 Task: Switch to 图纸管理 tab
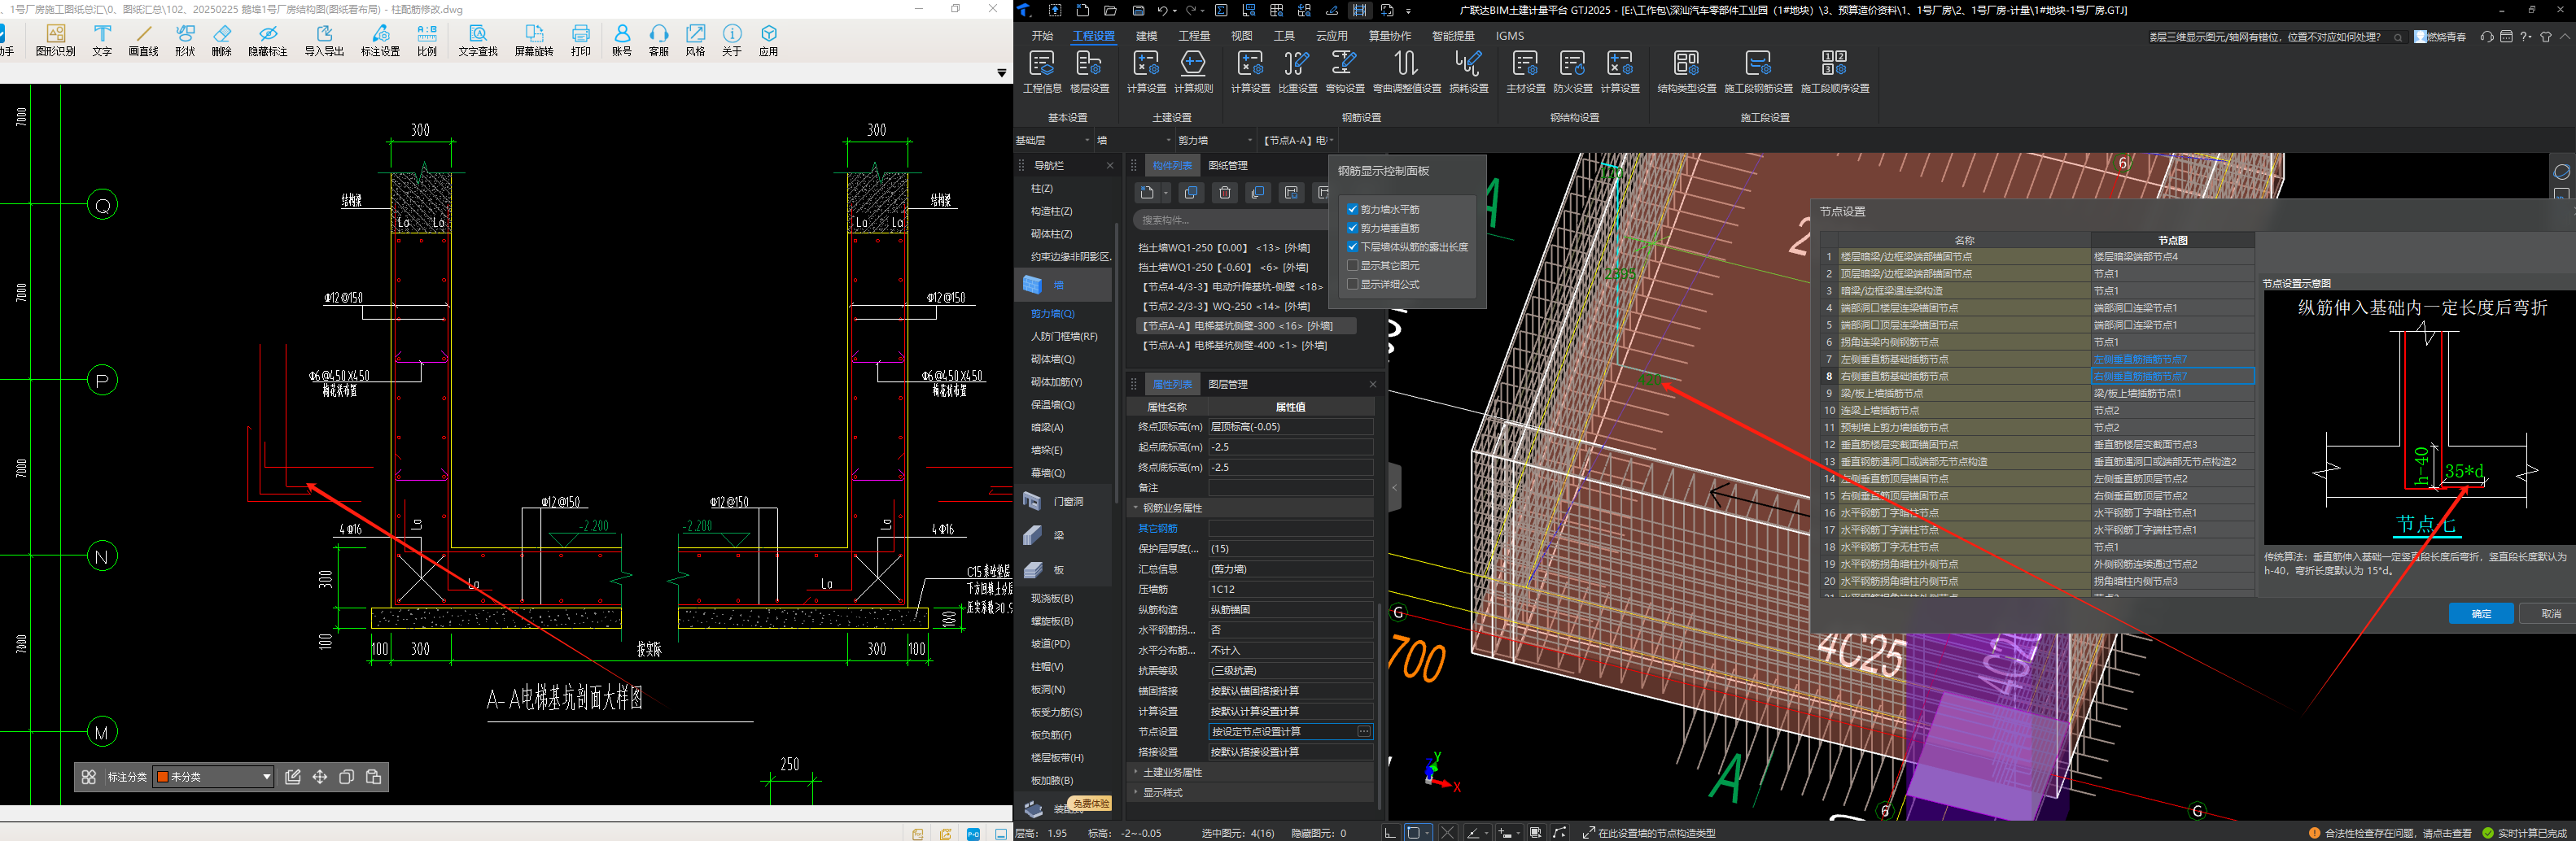tap(1228, 166)
